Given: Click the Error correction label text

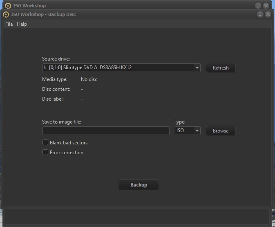Looking at the screenshot, I should tap(67, 153).
